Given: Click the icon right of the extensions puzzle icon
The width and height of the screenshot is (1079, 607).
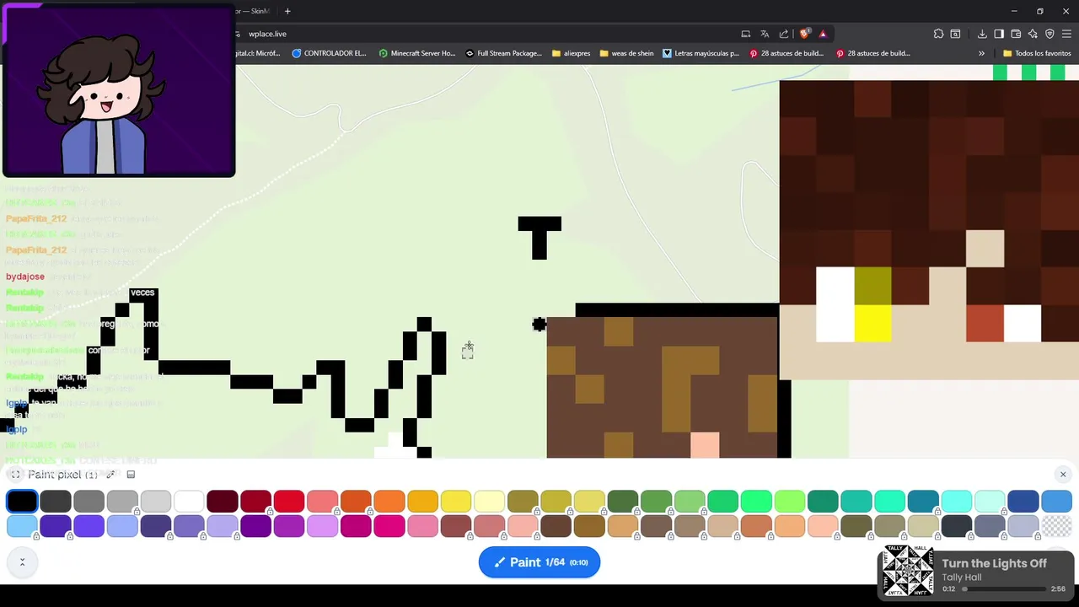Looking at the screenshot, I should point(955,34).
